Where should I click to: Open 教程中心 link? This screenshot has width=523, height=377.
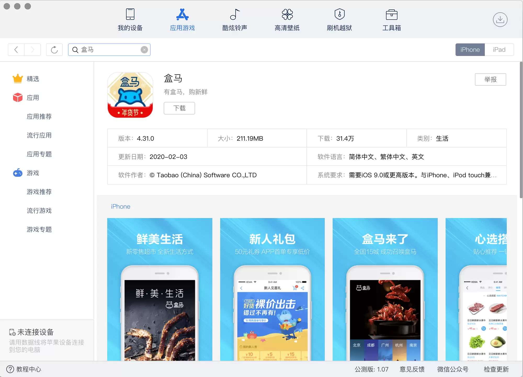pos(29,369)
